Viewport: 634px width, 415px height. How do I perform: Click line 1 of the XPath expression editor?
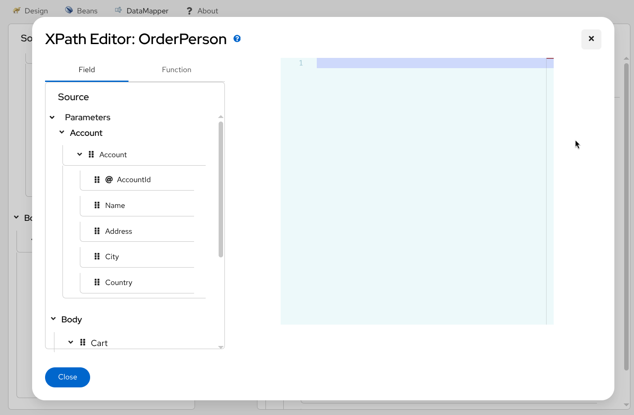point(402,63)
